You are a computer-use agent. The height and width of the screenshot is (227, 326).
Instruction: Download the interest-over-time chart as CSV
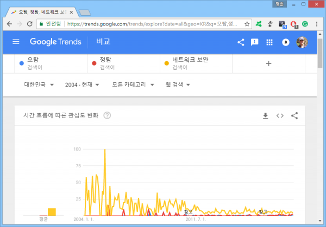(x=265, y=116)
